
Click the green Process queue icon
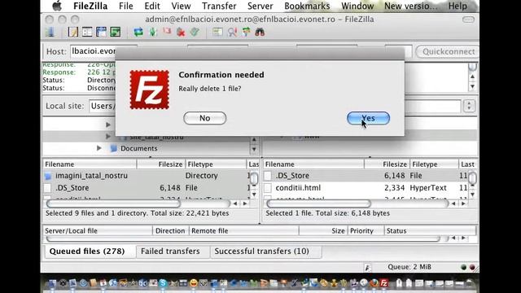point(152,33)
